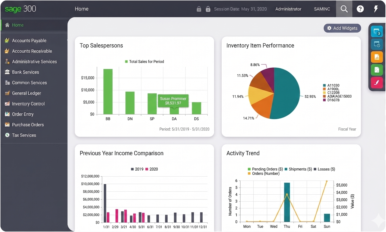Click the Tax Services round green icon
The height and width of the screenshot is (232, 386).
[7, 135]
